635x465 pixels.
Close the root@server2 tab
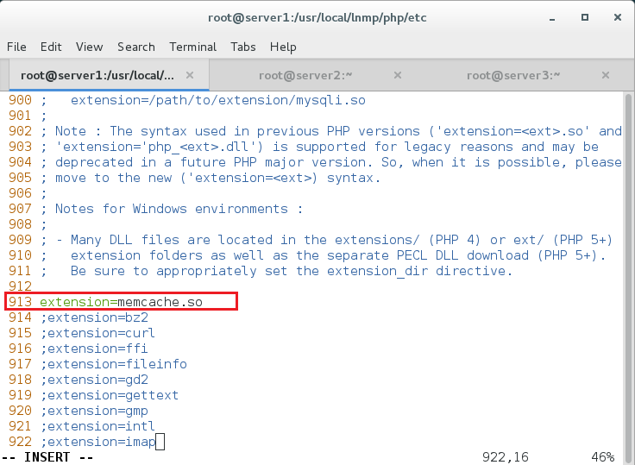pyautogui.click(x=398, y=75)
